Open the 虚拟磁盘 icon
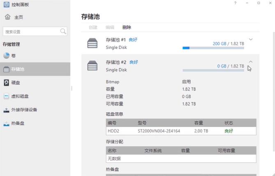Image resolution: width=275 pixels, height=176 pixels. [7, 96]
